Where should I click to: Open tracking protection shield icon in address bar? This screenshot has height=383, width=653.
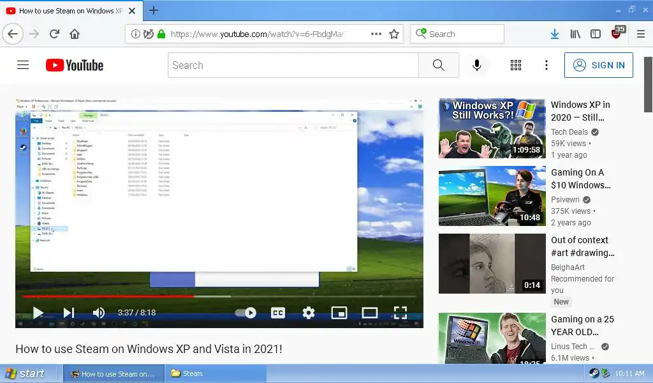tap(148, 34)
